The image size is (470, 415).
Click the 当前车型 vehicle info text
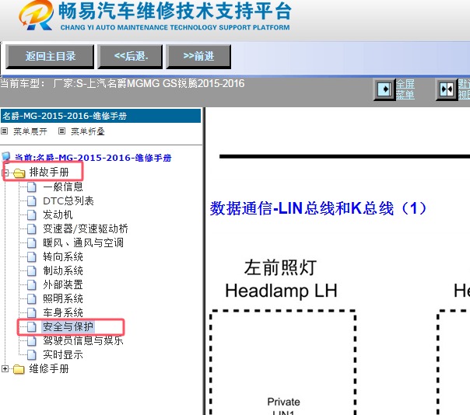122,83
